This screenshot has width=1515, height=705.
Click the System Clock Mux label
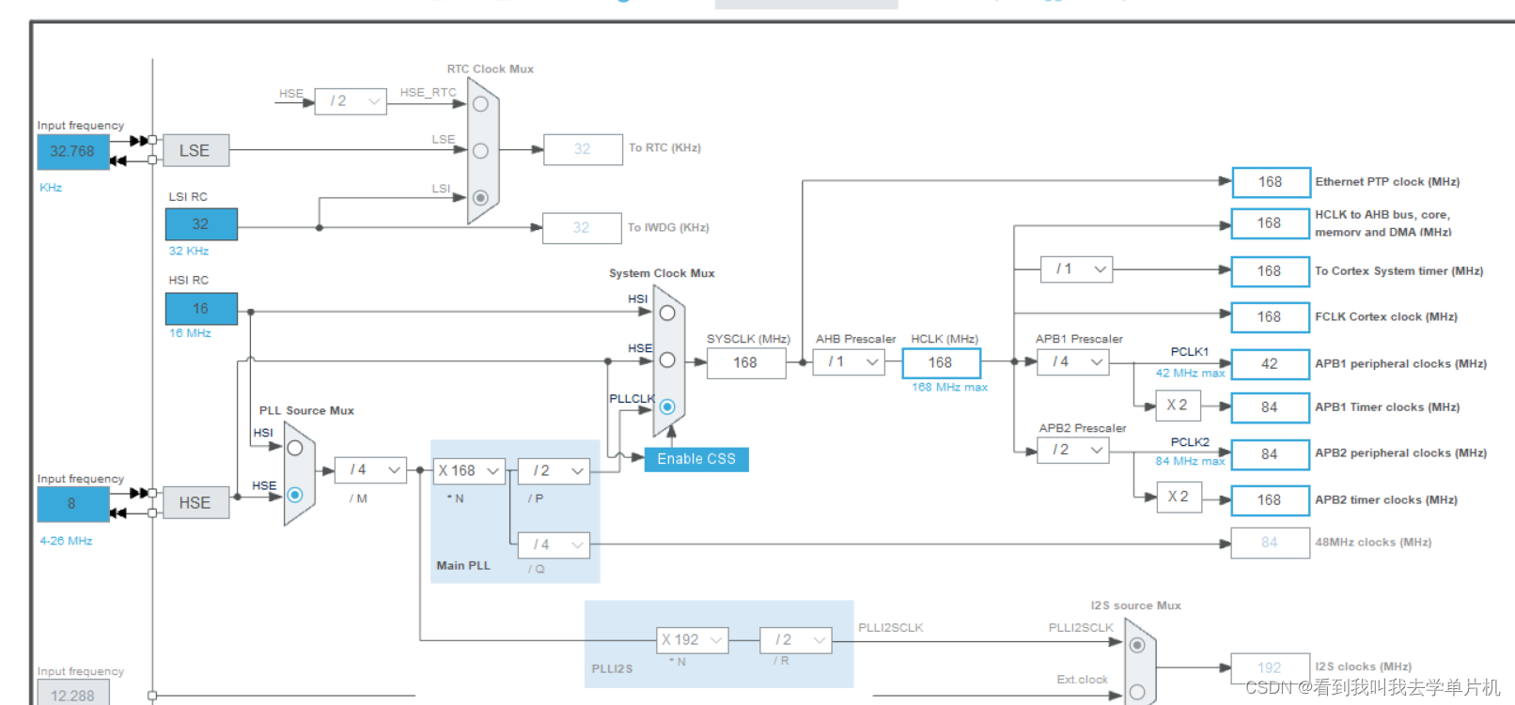pyautogui.click(x=662, y=274)
